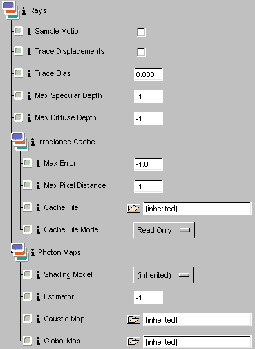
Task: Click the Cache File path field
Action: pos(197,209)
